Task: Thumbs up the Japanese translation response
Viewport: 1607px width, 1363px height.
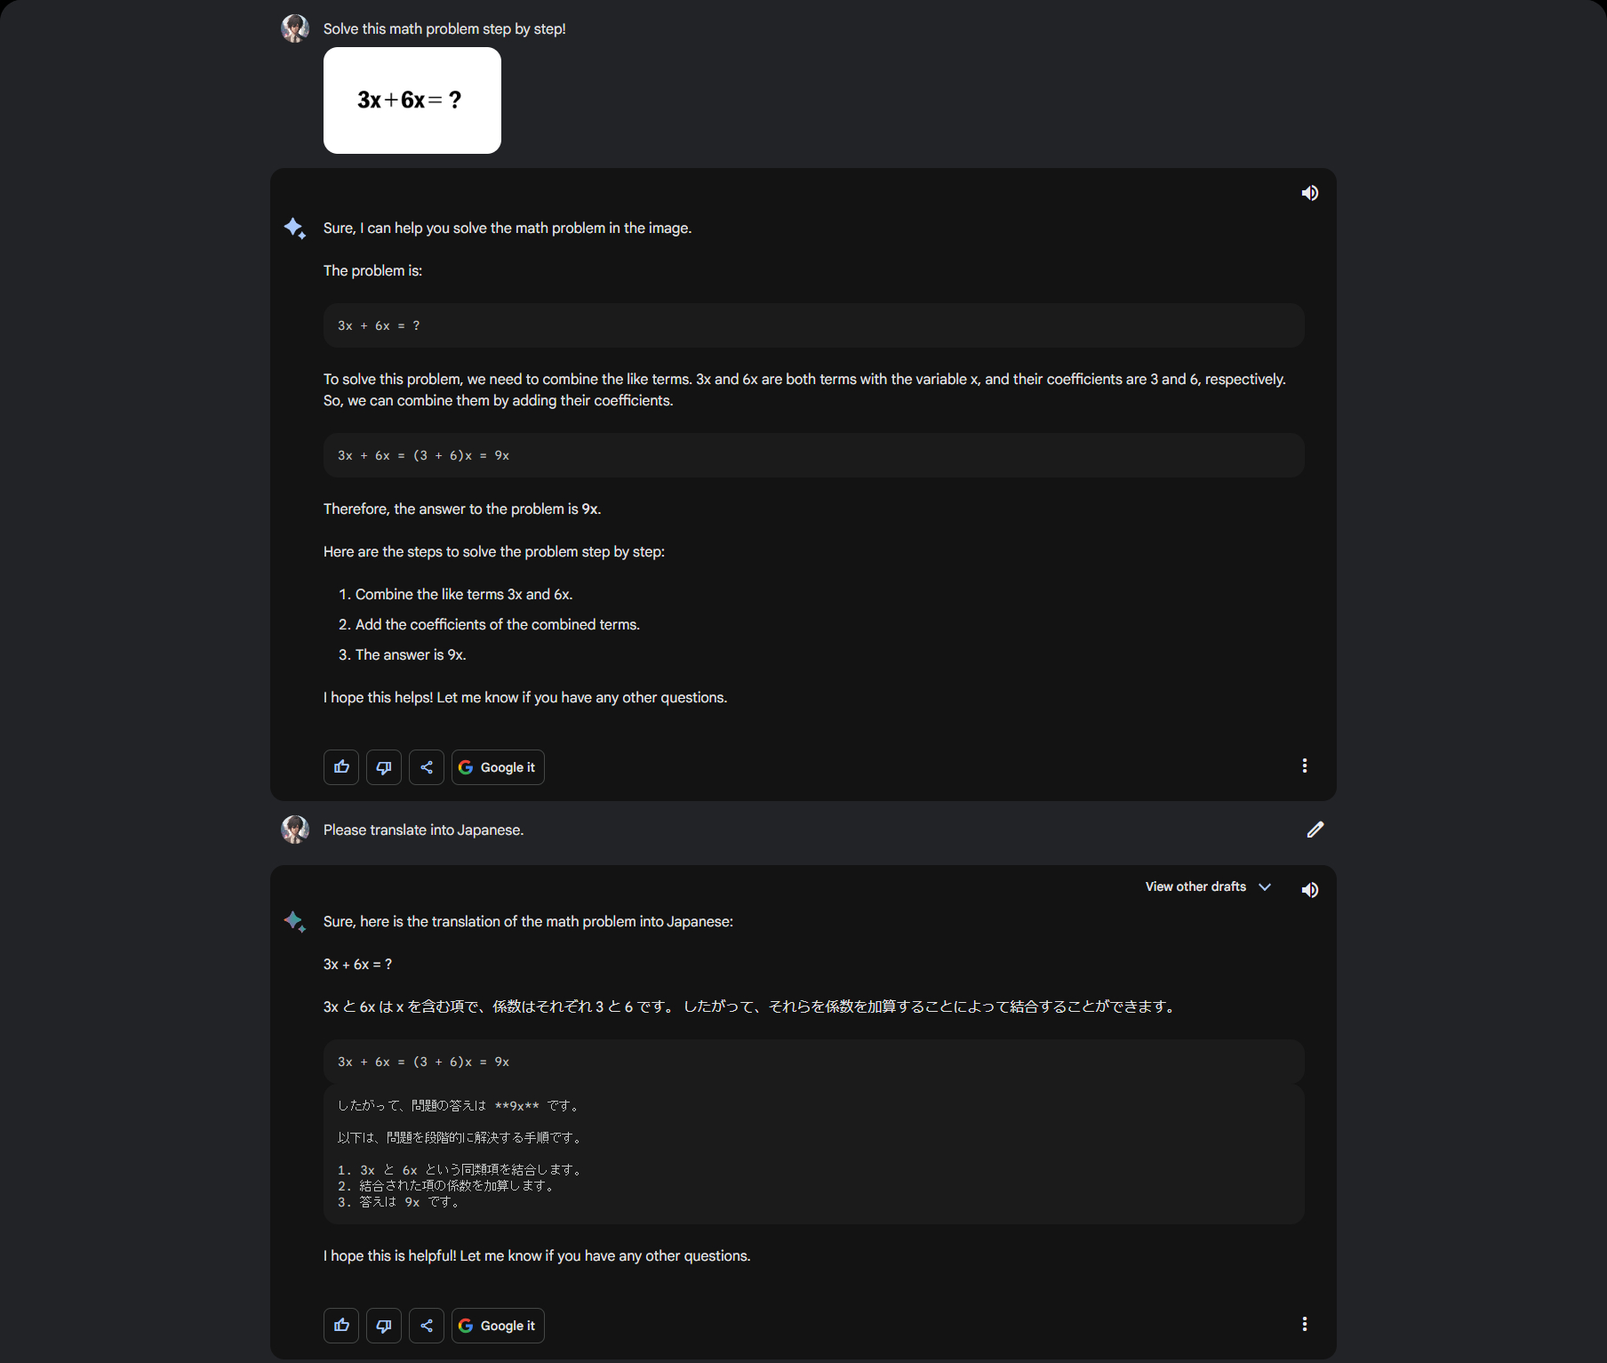Action: point(341,1326)
